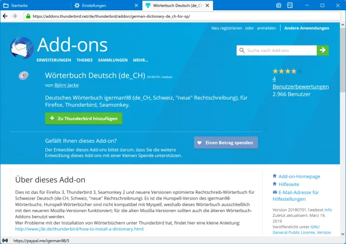The width and height of the screenshot is (346, 244).
Task: Open GNU General Public License link
Action: [x=302, y=229]
